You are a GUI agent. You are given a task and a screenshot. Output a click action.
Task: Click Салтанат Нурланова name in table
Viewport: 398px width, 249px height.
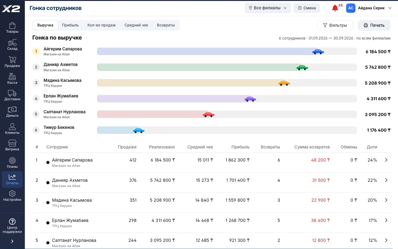coord(74,240)
